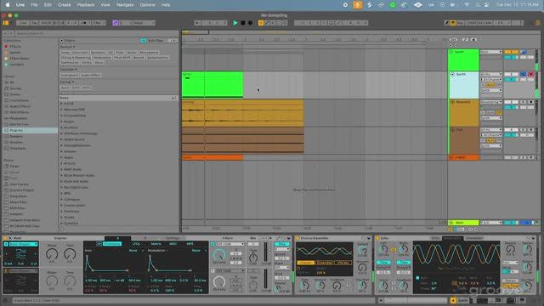Toggle the Meld device activator
The width and height of the screenshot is (544, 306).
coord(6,238)
